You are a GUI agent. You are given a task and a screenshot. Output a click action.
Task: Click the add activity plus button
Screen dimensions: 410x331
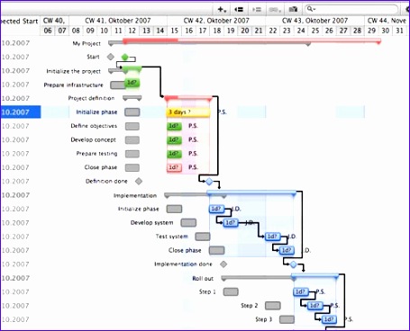[x=222, y=10]
